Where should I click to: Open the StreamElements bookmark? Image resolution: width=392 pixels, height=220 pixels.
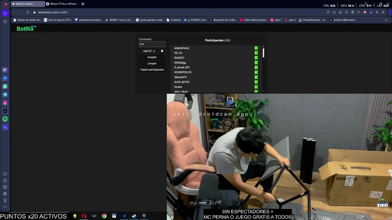(x=312, y=20)
